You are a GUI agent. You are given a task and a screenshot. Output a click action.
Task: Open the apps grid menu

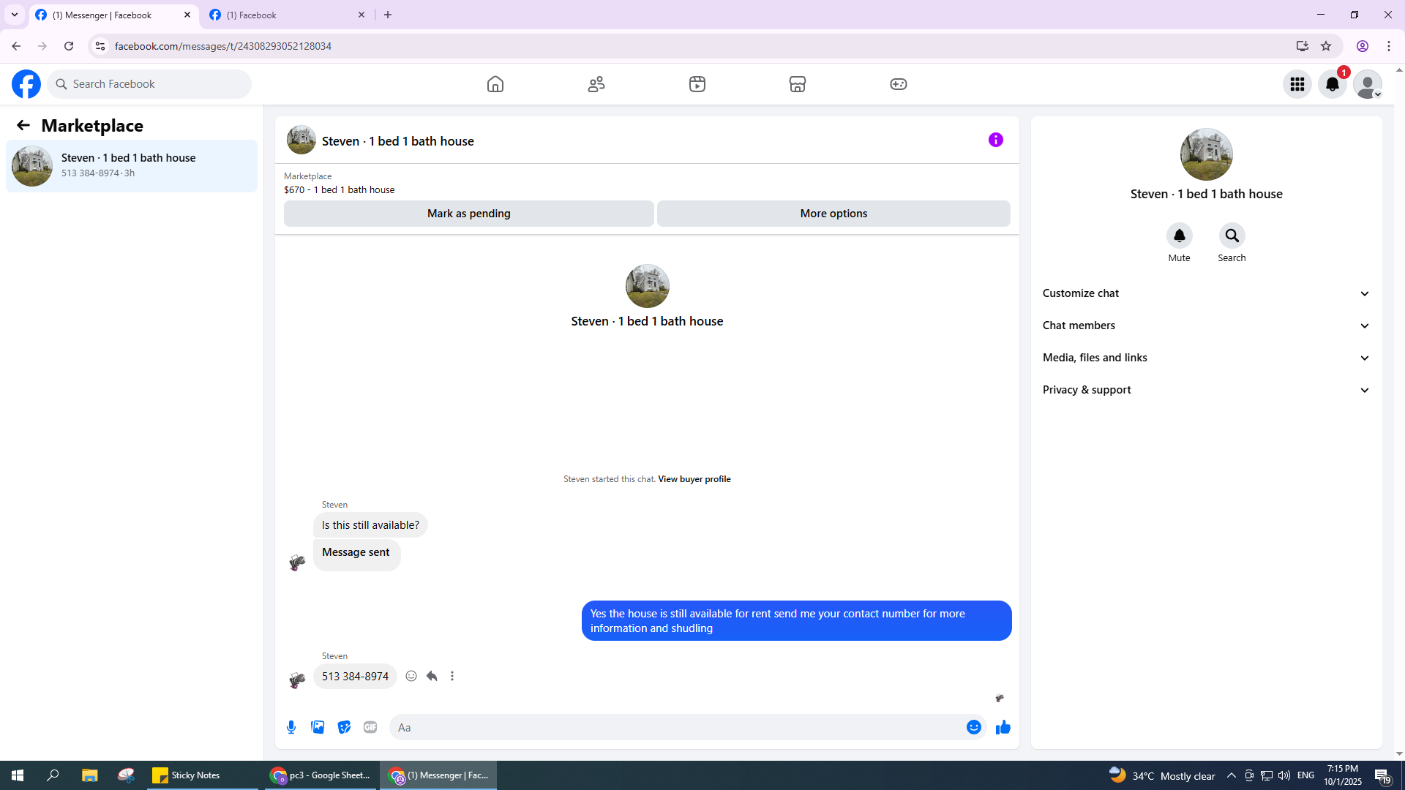[x=1297, y=84]
